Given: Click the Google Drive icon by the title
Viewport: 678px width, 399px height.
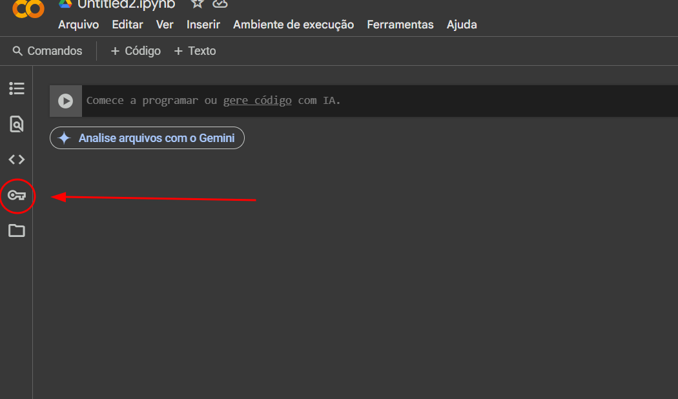Looking at the screenshot, I should (65, 4).
